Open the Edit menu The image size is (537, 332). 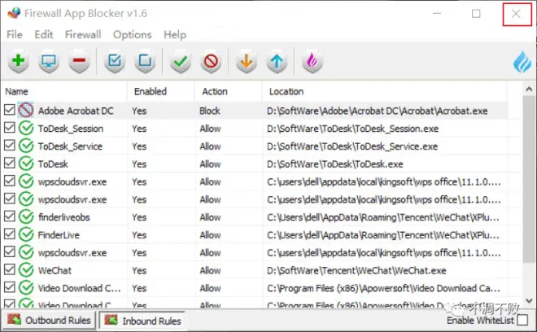click(44, 35)
